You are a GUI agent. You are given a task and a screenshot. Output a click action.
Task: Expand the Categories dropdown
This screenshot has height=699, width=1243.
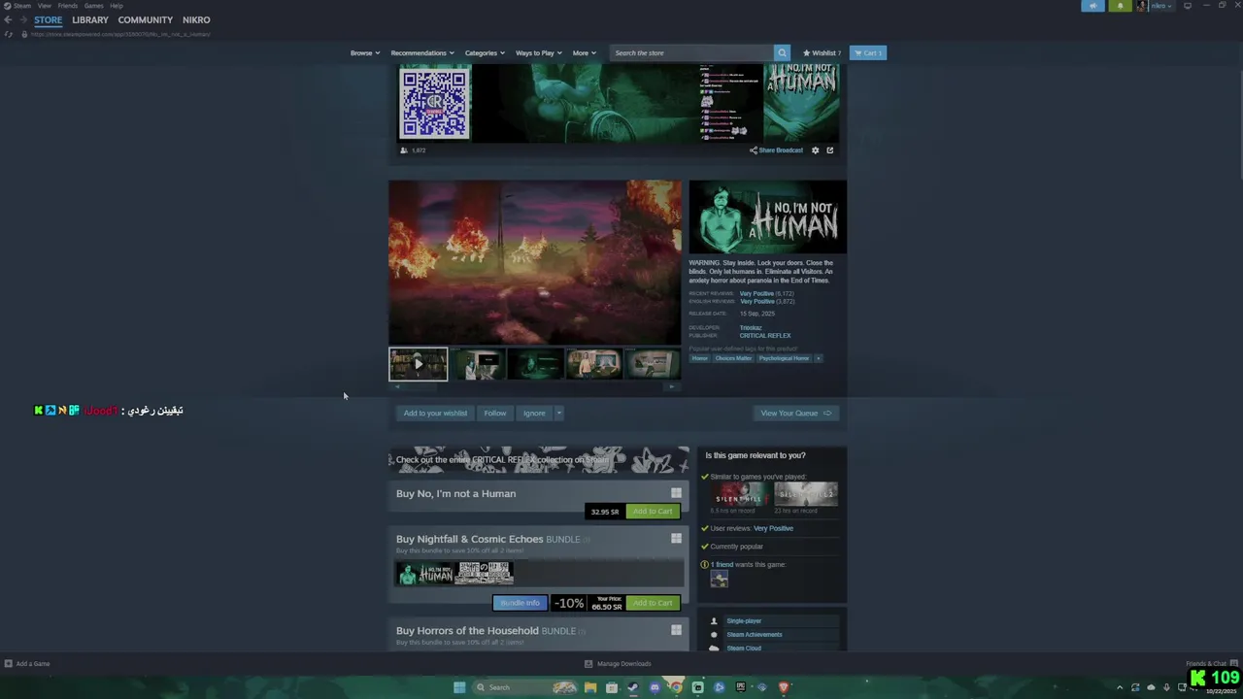485,52
